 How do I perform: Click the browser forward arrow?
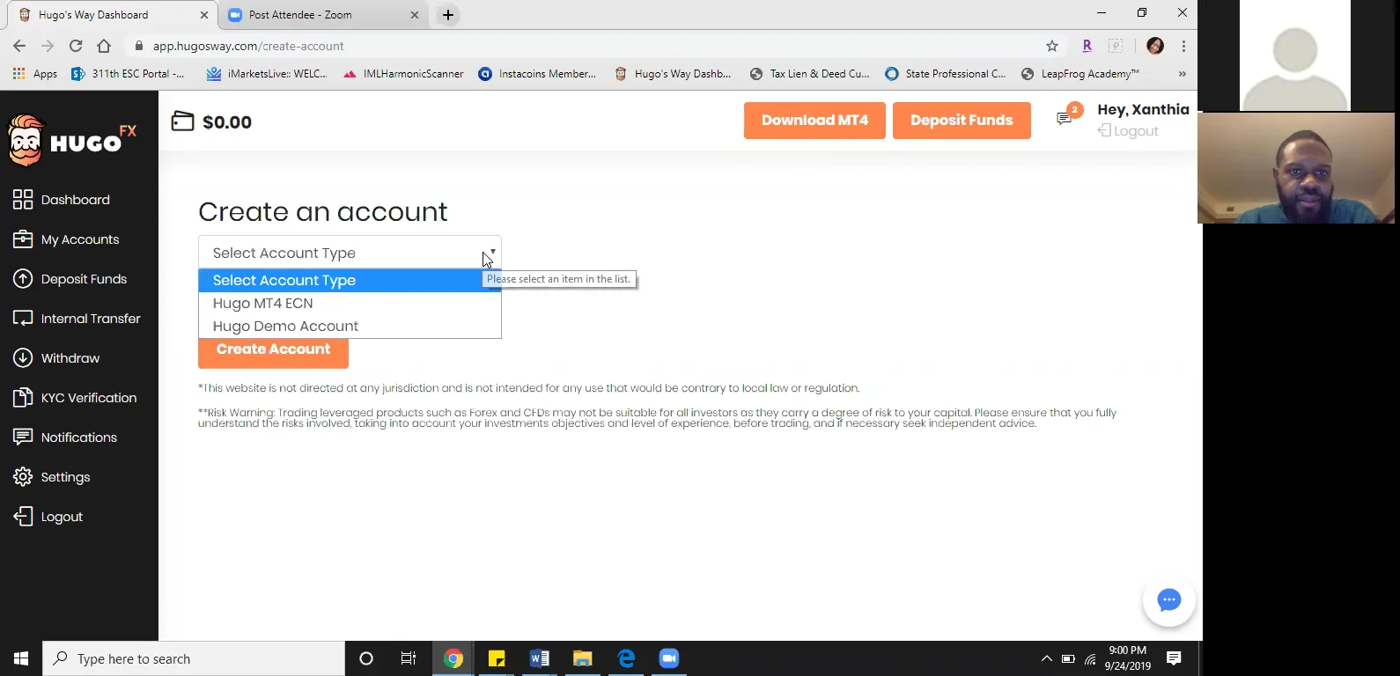48,46
